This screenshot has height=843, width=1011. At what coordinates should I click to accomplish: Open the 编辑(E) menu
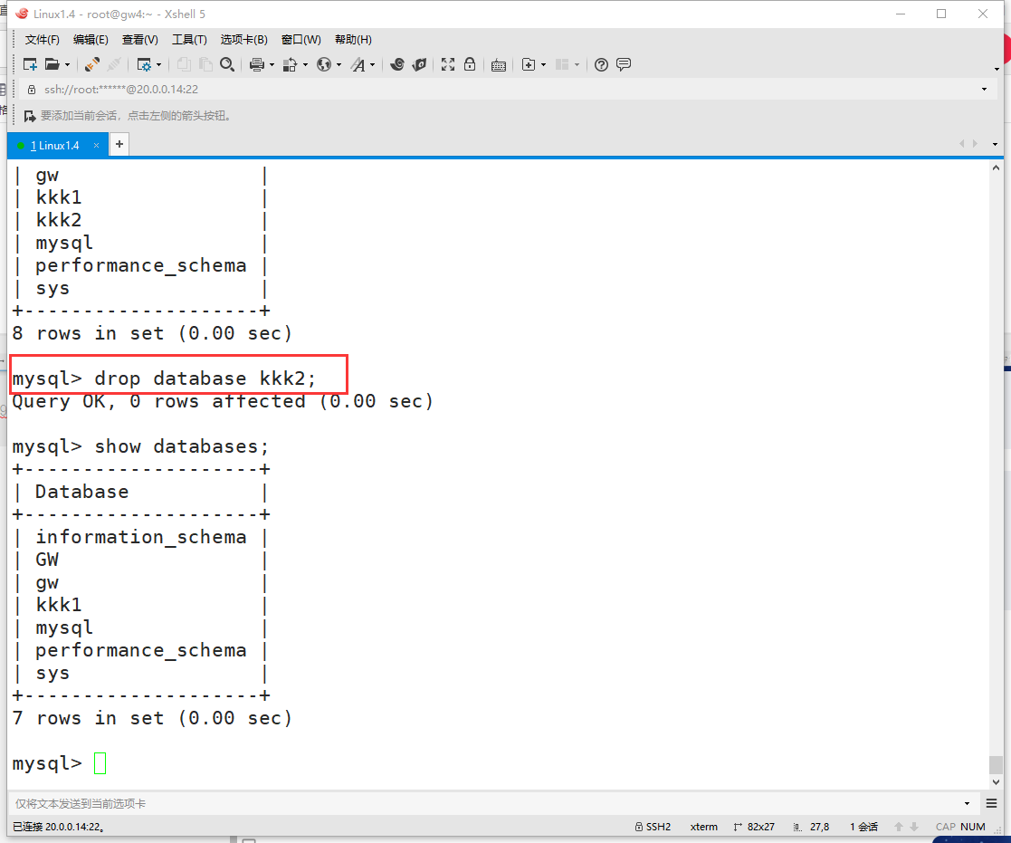click(91, 40)
